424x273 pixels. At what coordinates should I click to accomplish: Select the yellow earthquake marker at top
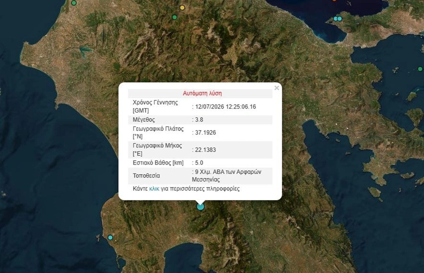click(x=182, y=8)
